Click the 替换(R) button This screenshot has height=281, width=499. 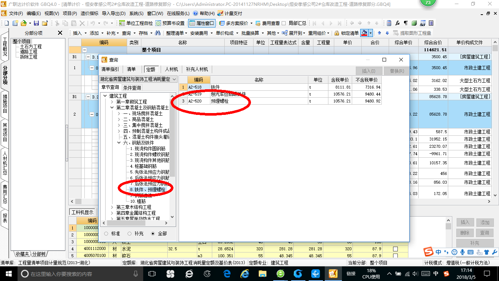click(397, 71)
